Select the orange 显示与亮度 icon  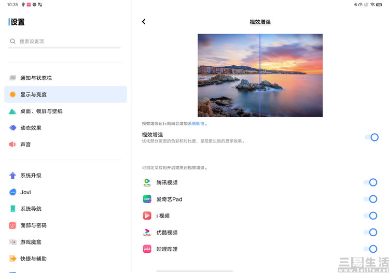coord(12,94)
